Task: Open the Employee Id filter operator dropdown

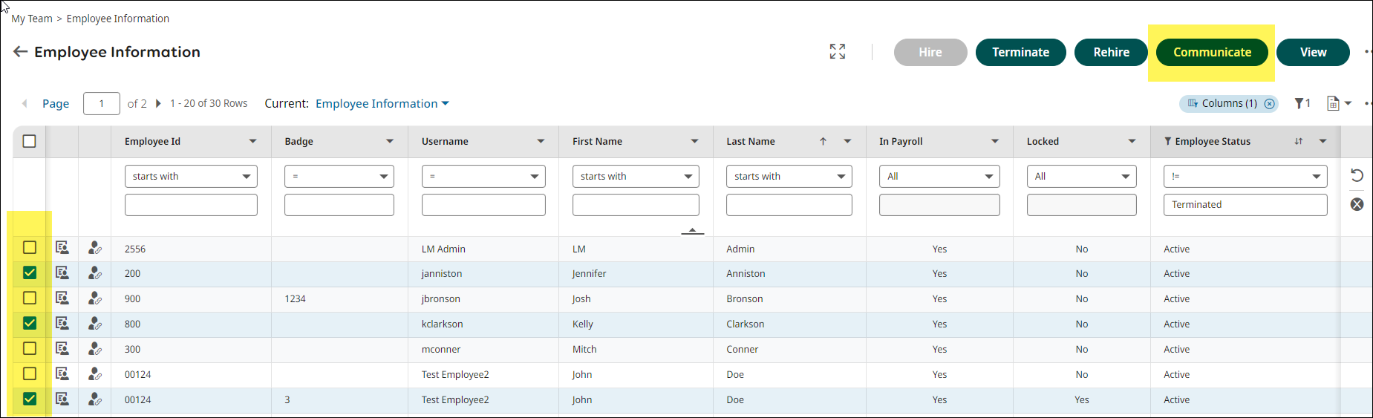Action: pos(191,177)
